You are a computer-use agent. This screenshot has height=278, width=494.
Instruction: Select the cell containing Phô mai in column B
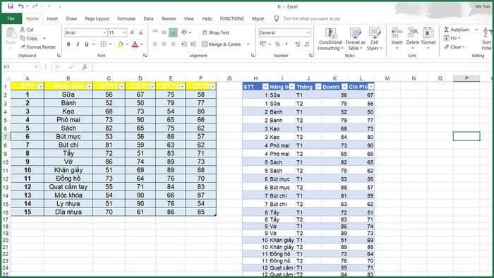(x=68, y=120)
